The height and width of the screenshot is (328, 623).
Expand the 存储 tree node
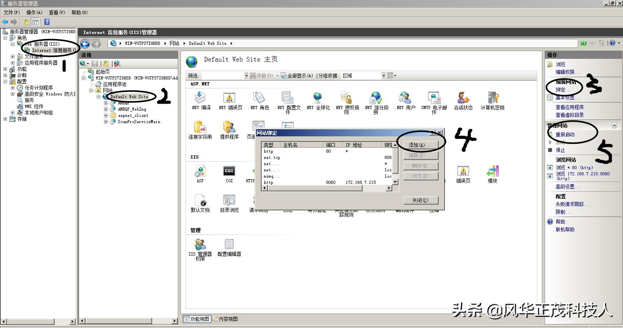(5, 119)
